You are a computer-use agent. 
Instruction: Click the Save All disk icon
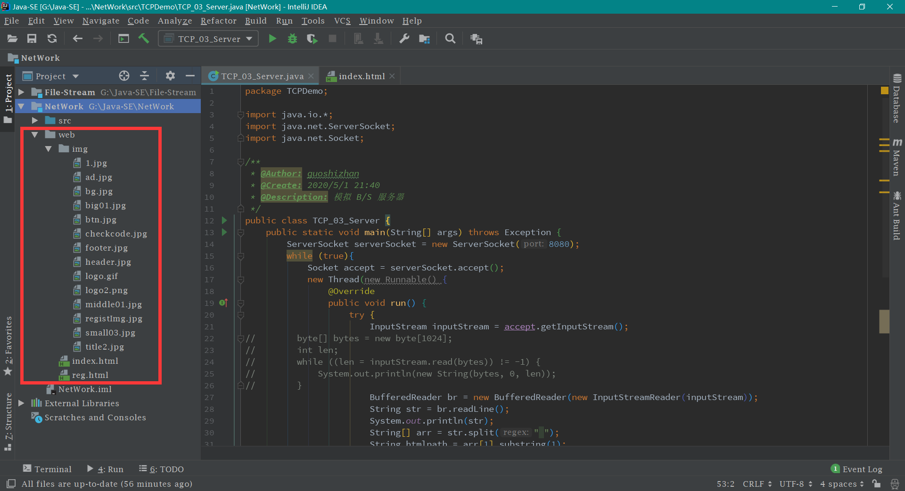(x=32, y=39)
